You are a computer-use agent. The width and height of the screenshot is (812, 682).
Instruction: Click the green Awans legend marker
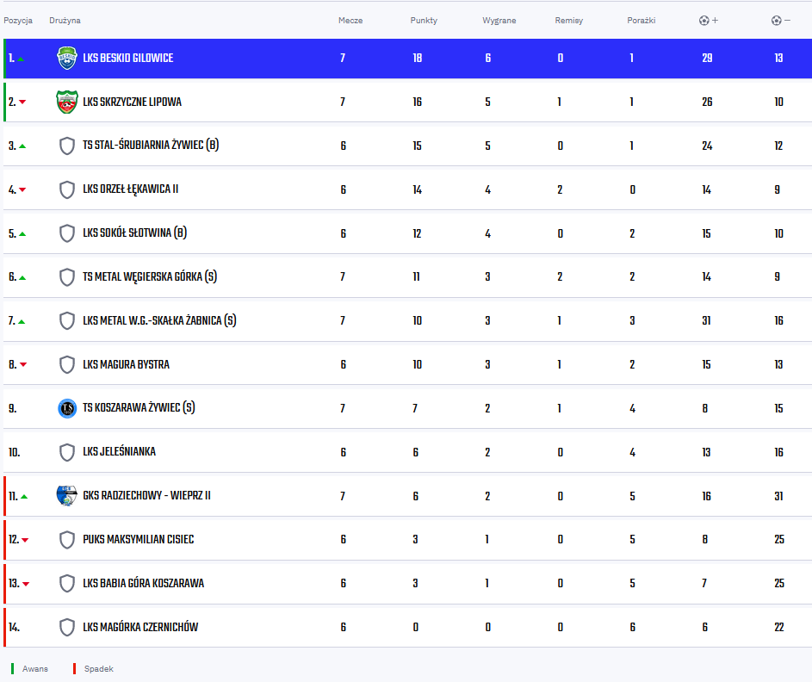pyautogui.click(x=12, y=668)
